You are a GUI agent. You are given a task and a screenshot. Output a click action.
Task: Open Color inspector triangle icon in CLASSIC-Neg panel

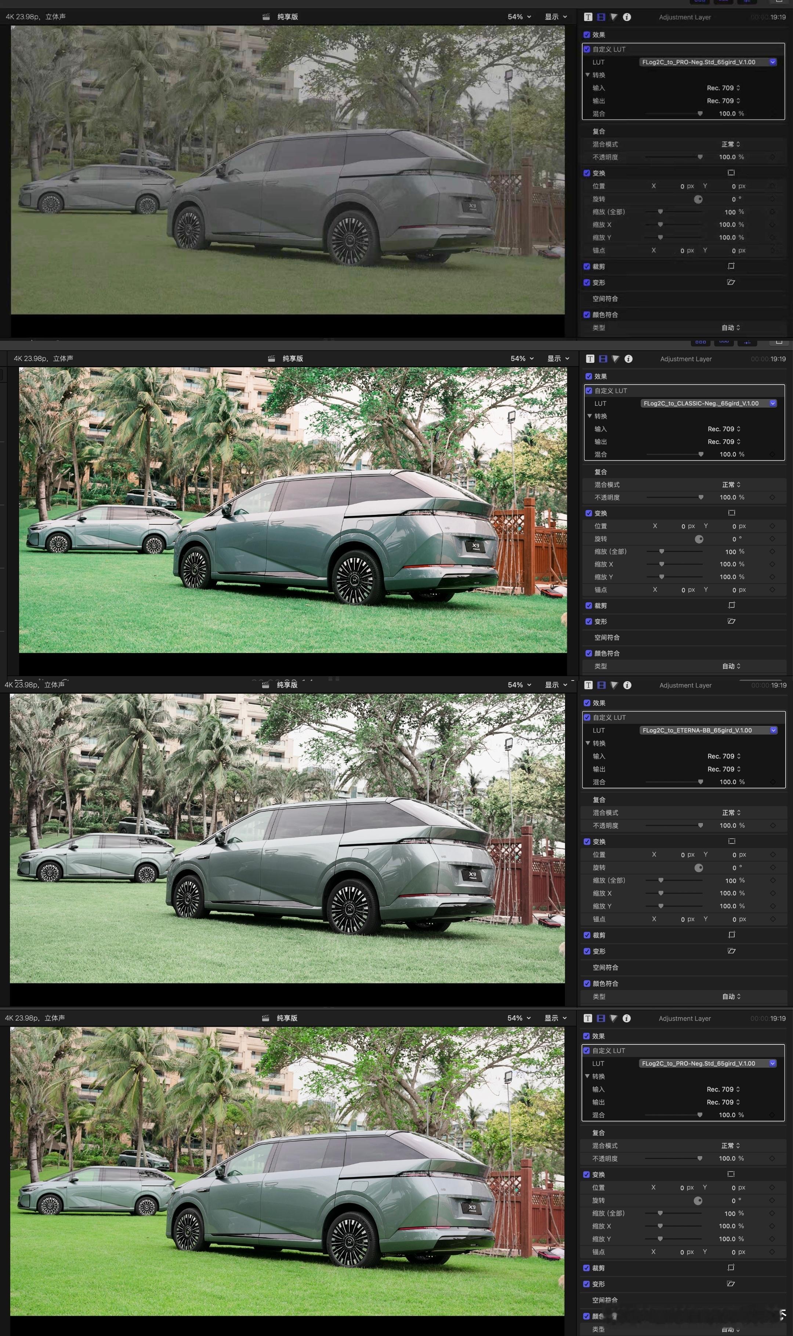pos(616,358)
